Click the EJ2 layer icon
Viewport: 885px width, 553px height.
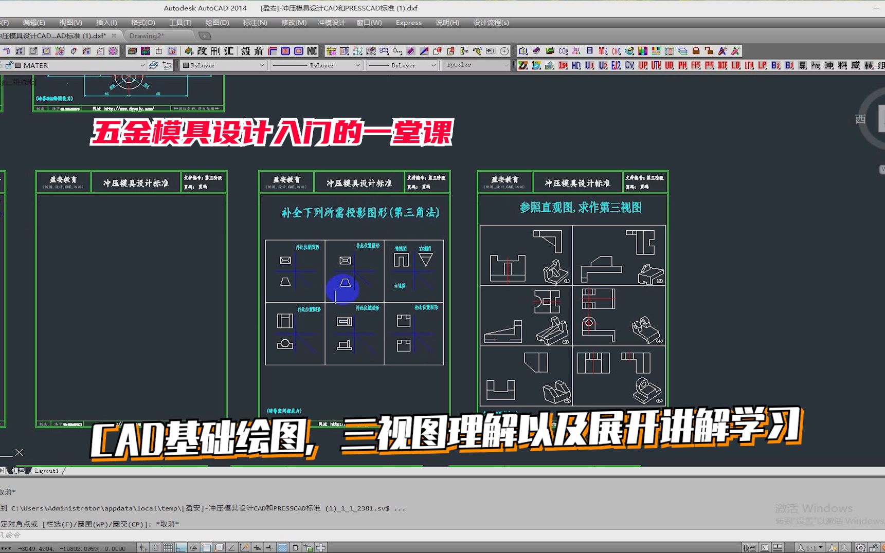[x=616, y=65]
